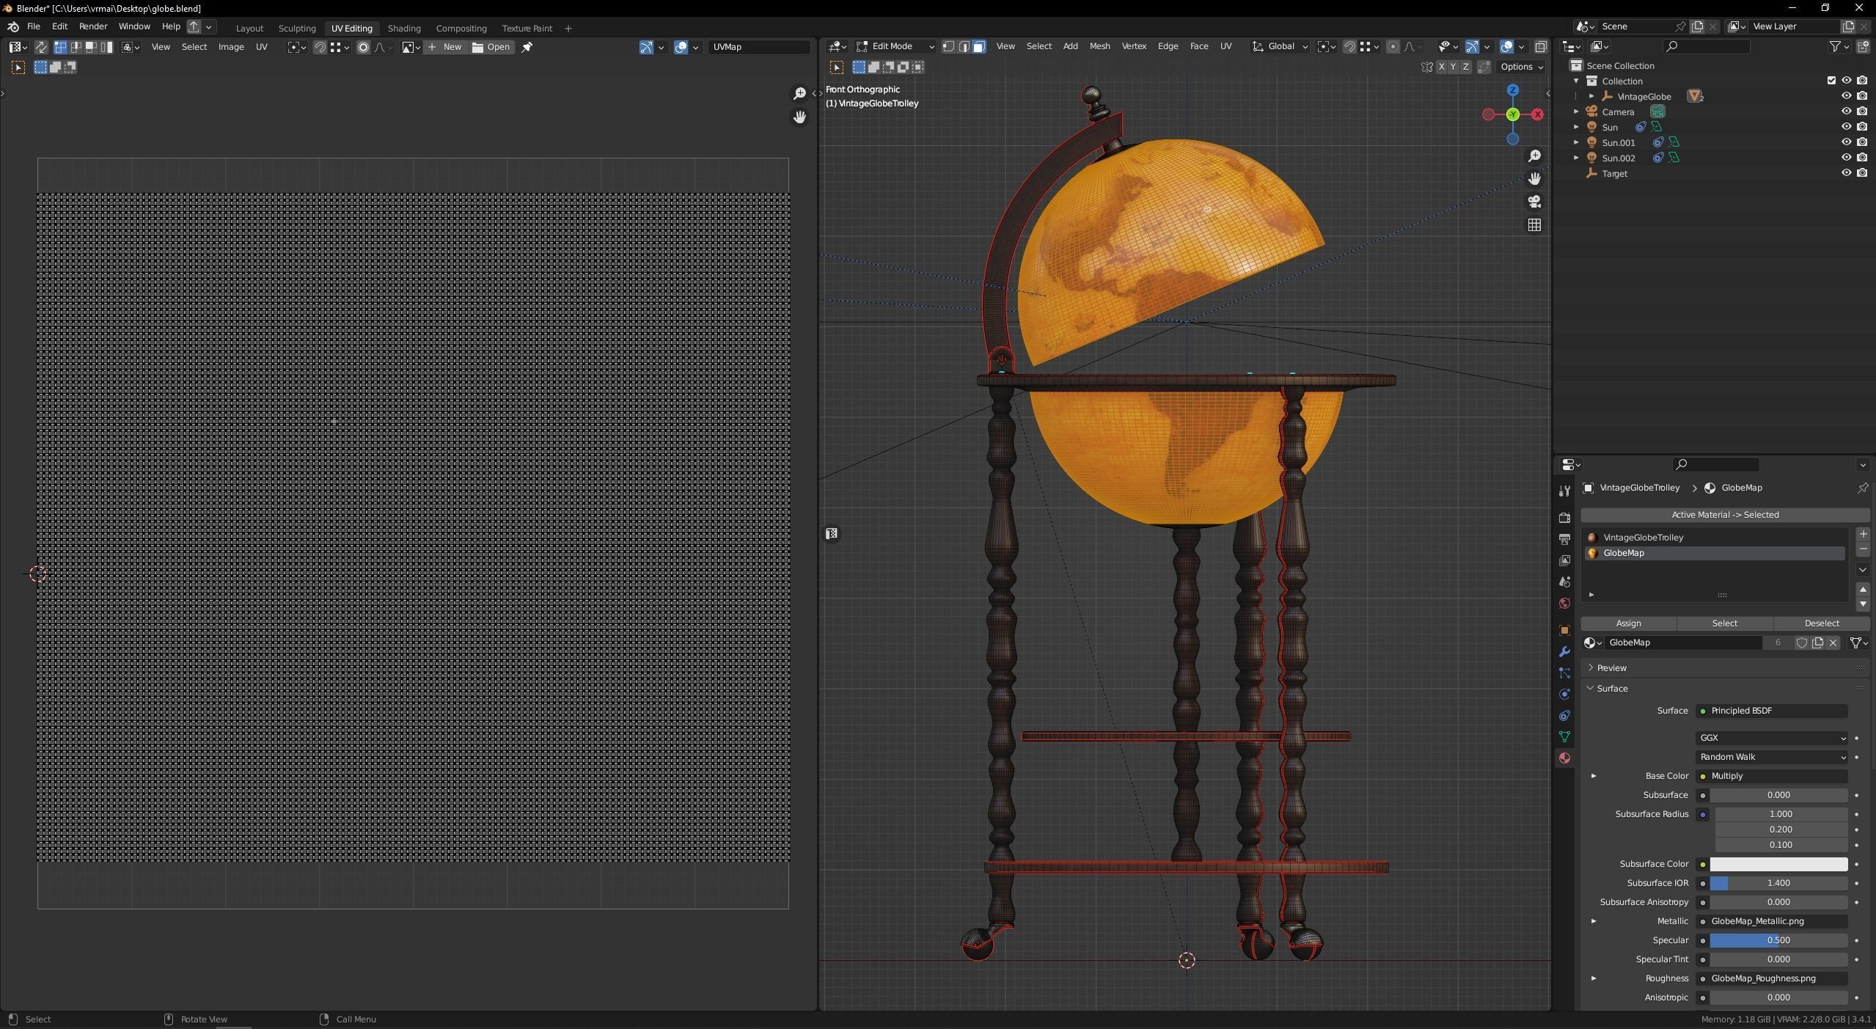The width and height of the screenshot is (1876, 1029).
Task: Expand the Sun.002 item in outliner
Action: point(1575,158)
